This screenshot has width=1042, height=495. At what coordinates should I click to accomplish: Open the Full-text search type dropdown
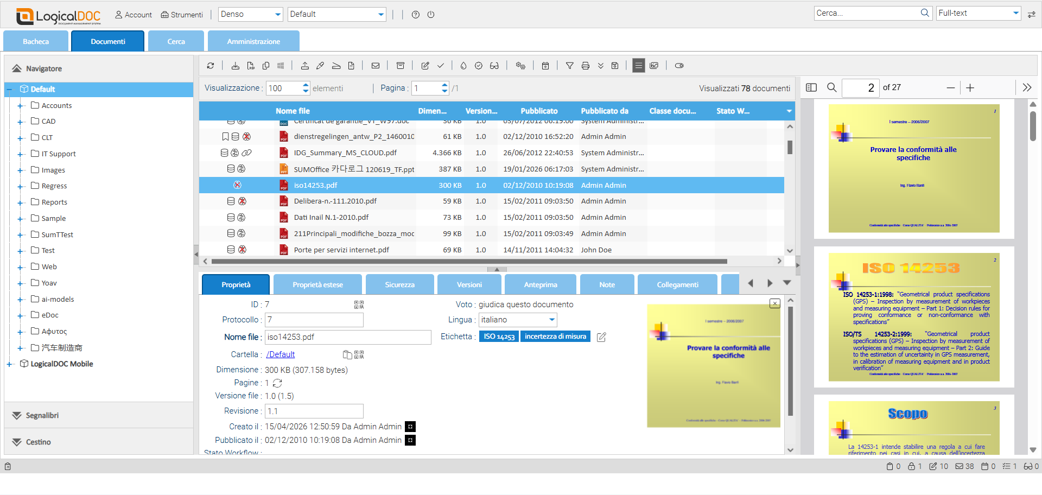pyautogui.click(x=979, y=13)
